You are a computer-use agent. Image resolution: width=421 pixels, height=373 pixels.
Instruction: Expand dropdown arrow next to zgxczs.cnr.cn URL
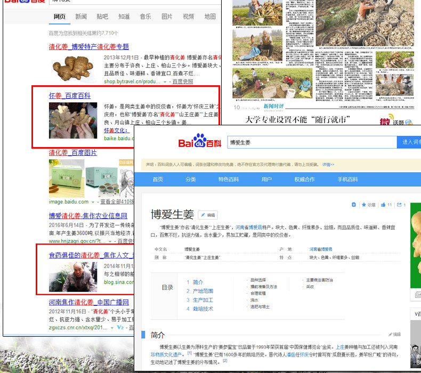[x=112, y=328]
